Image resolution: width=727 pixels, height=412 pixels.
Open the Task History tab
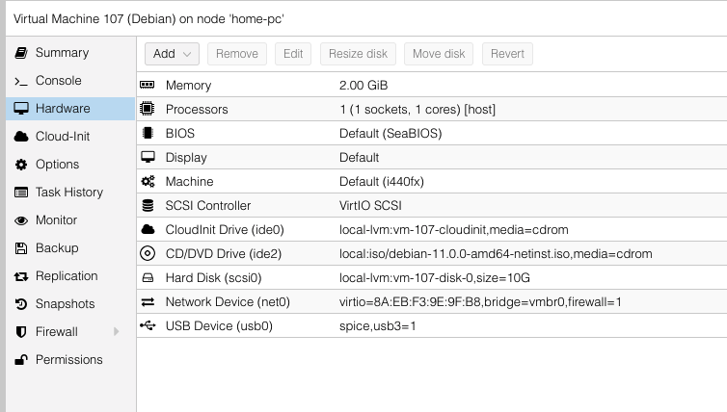pos(68,193)
